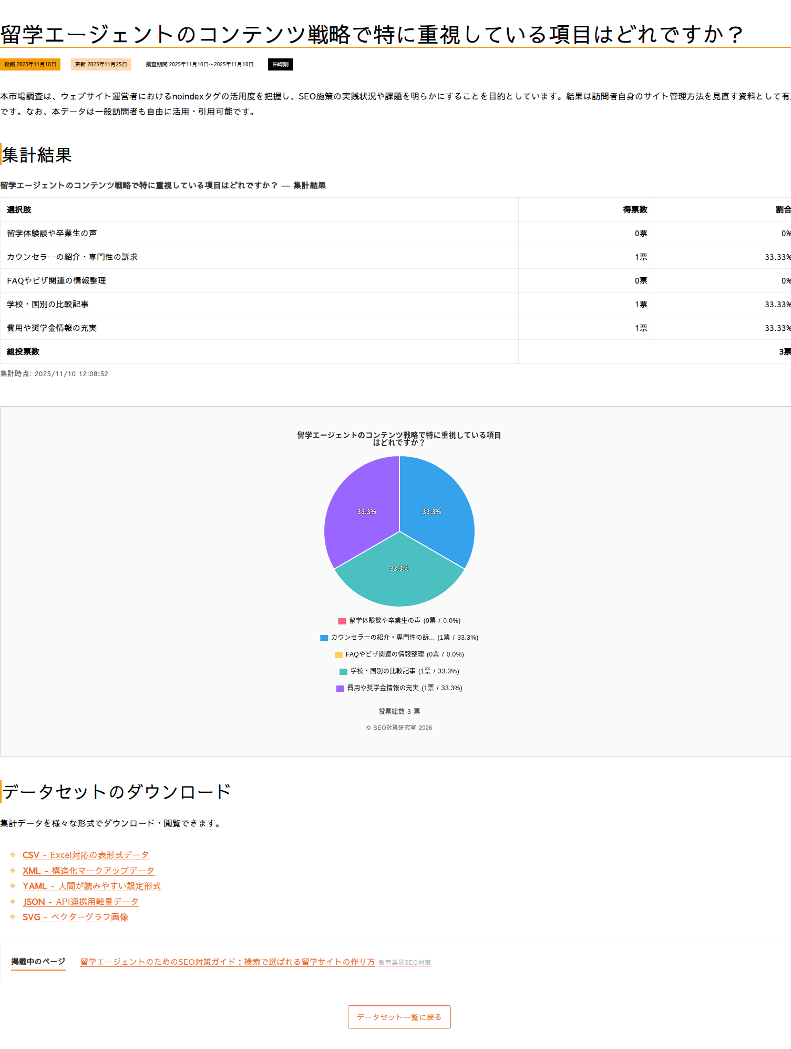Click the 掲載中のページ tab label

[38, 962]
